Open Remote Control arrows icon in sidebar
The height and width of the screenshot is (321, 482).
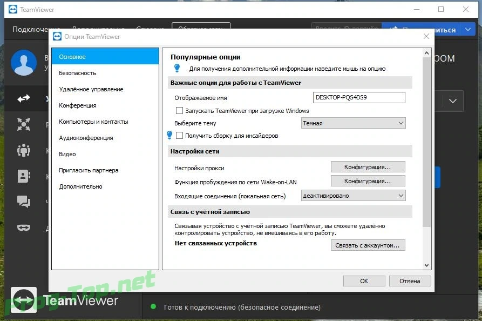24,98
